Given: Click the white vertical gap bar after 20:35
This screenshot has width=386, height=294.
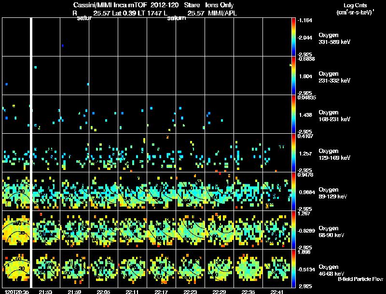Looking at the screenshot, I should click(31, 153).
